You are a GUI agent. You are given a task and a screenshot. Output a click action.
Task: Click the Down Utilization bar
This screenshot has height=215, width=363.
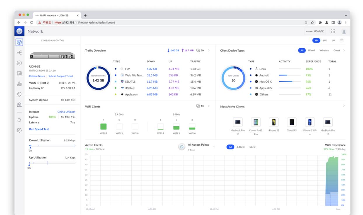click(52, 145)
